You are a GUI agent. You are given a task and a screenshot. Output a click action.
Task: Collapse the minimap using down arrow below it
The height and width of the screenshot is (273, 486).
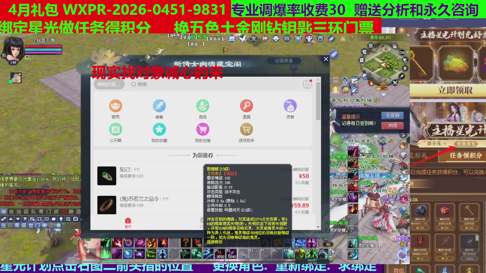point(383,94)
